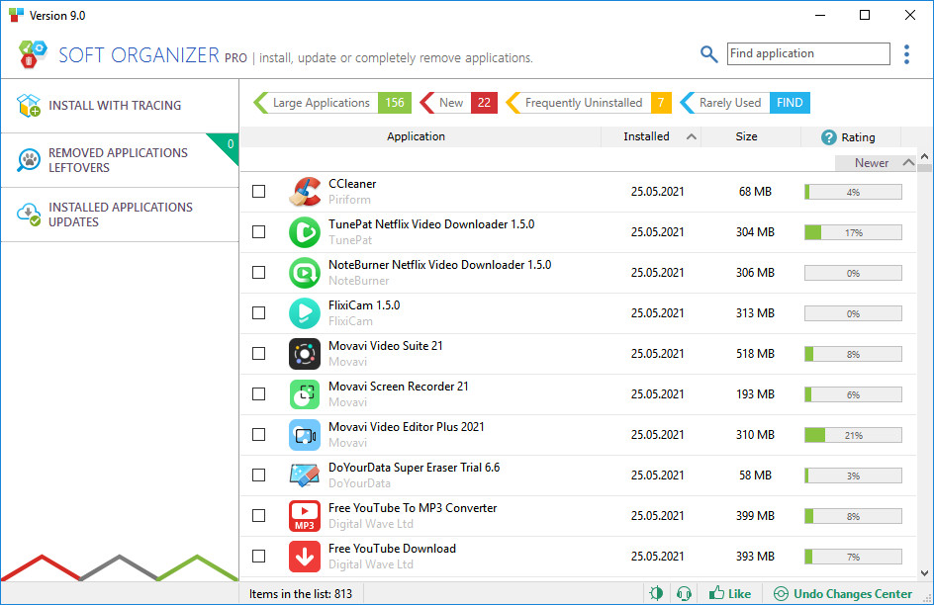Click the Installed Applications Updates cloud icon
Image resolution: width=934 pixels, height=605 pixels.
(29, 215)
